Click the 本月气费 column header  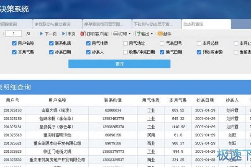tap(178, 100)
